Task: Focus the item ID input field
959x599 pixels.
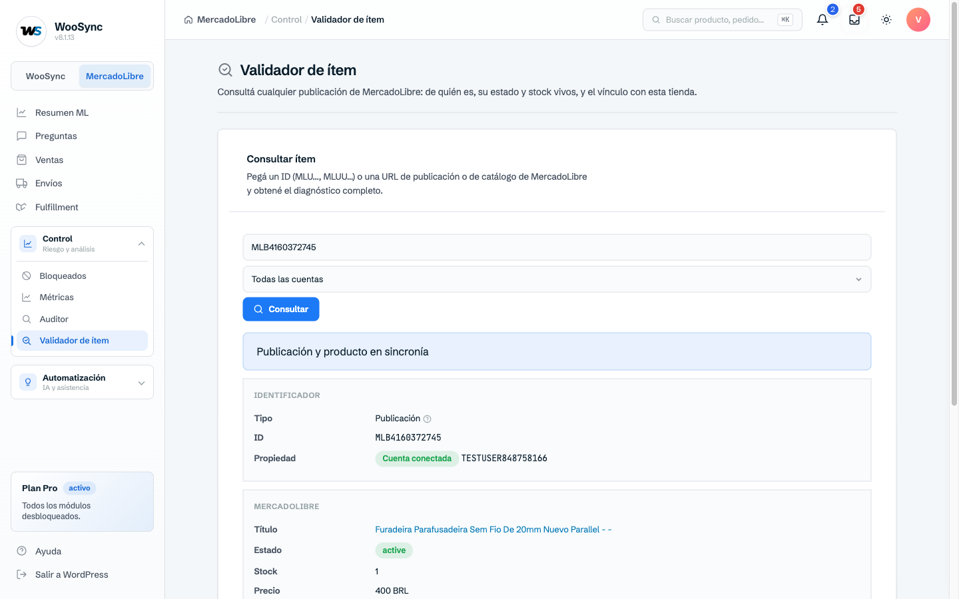Action: pos(557,248)
